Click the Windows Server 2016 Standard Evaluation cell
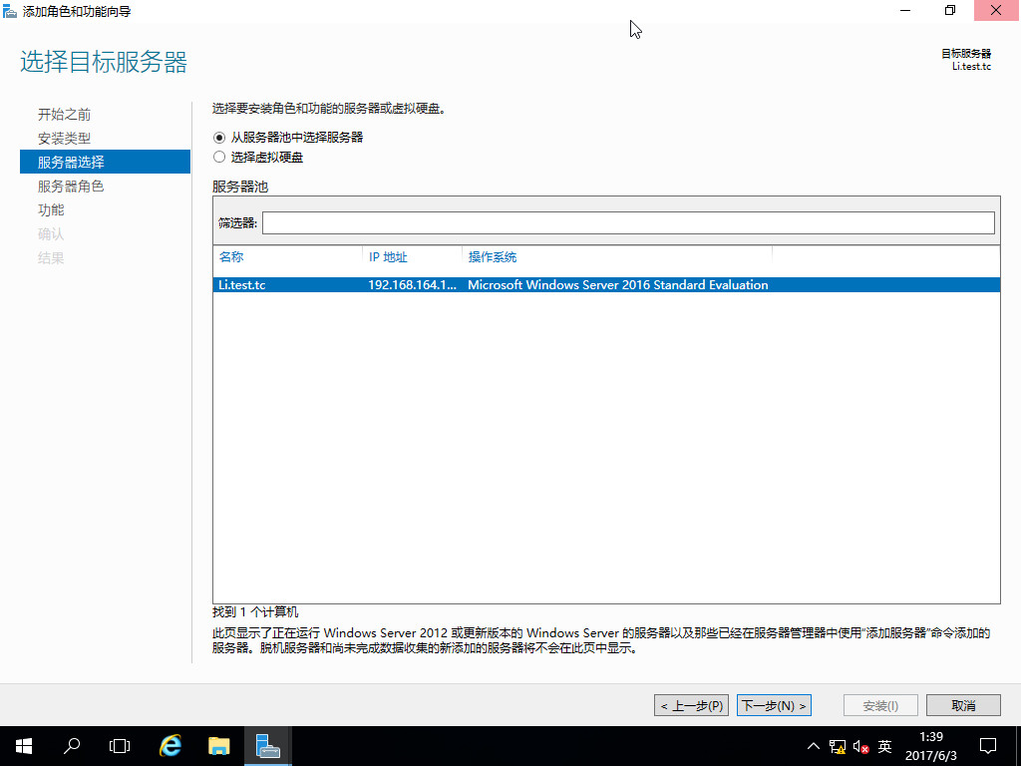This screenshot has width=1021, height=766. (x=617, y=284)
